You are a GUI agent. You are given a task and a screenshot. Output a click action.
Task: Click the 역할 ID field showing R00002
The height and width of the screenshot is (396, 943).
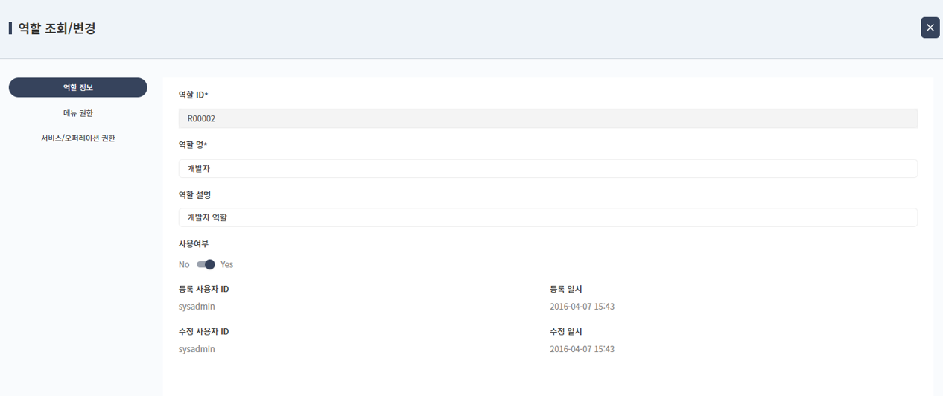(x=547, y=118)
